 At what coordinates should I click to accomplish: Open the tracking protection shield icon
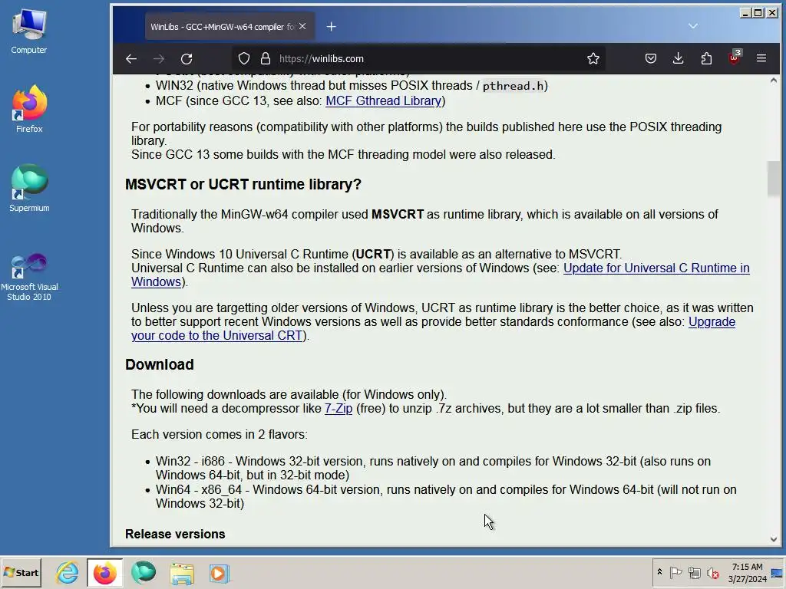(x=243, y=58)
